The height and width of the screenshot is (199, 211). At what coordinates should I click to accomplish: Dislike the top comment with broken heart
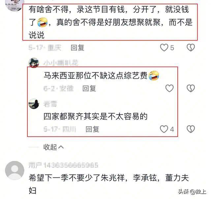[191, 48]
